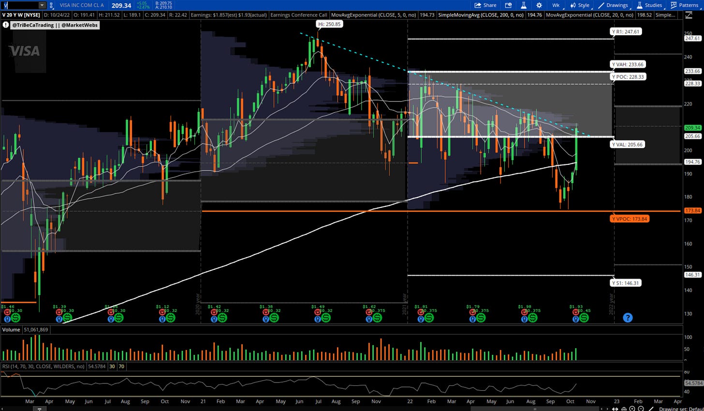Viewport: 704px width, 411px height.
Task: Click the crosshair icon in the bottom bar
Action: (624, 409)
